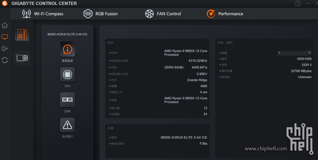Click the 状态 section heading
Screen dimensions: 318x160
click(111, 43)
